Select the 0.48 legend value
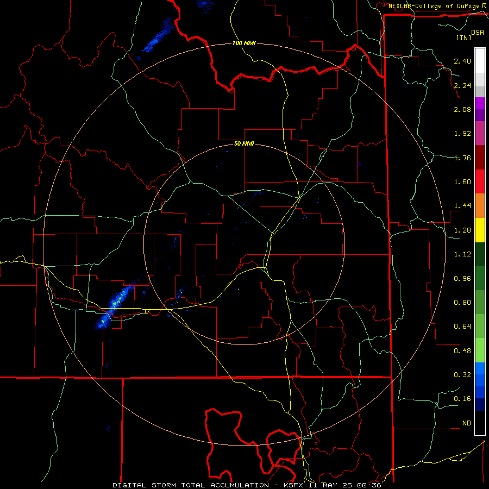Screen dimensions: 489x489 462,351
